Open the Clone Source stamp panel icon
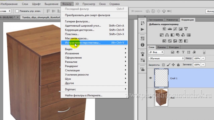 tap(142, 69)
